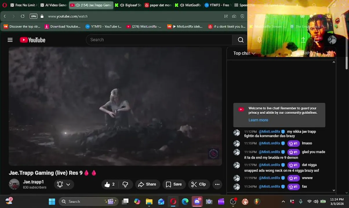Switch to MistGodRx tab

[188, 5]
